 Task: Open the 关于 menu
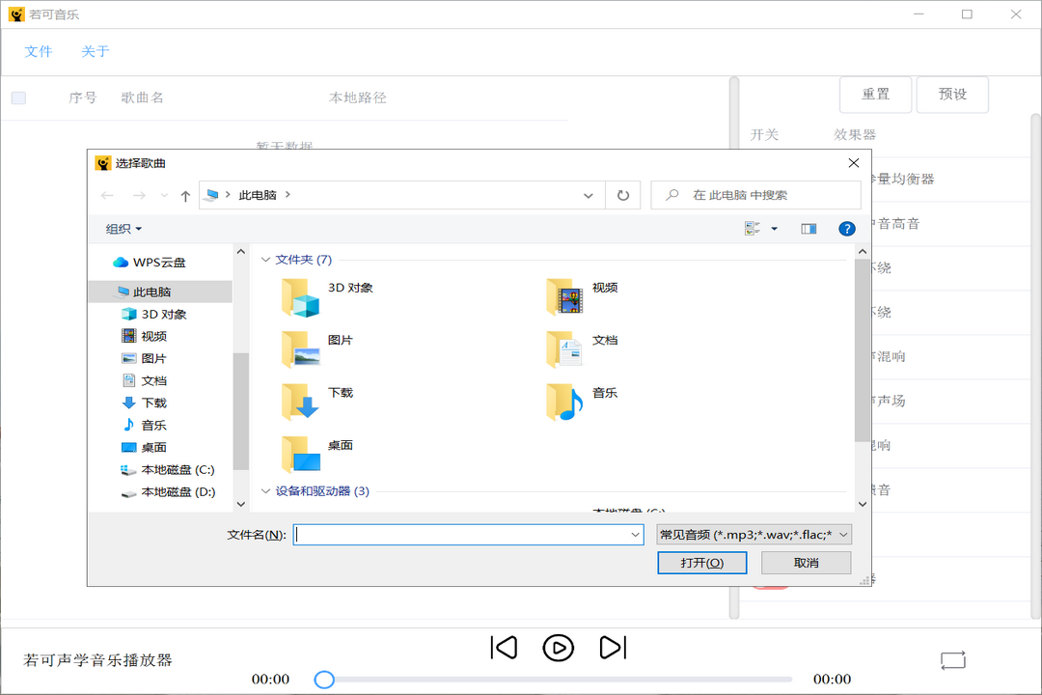(95, 51)
